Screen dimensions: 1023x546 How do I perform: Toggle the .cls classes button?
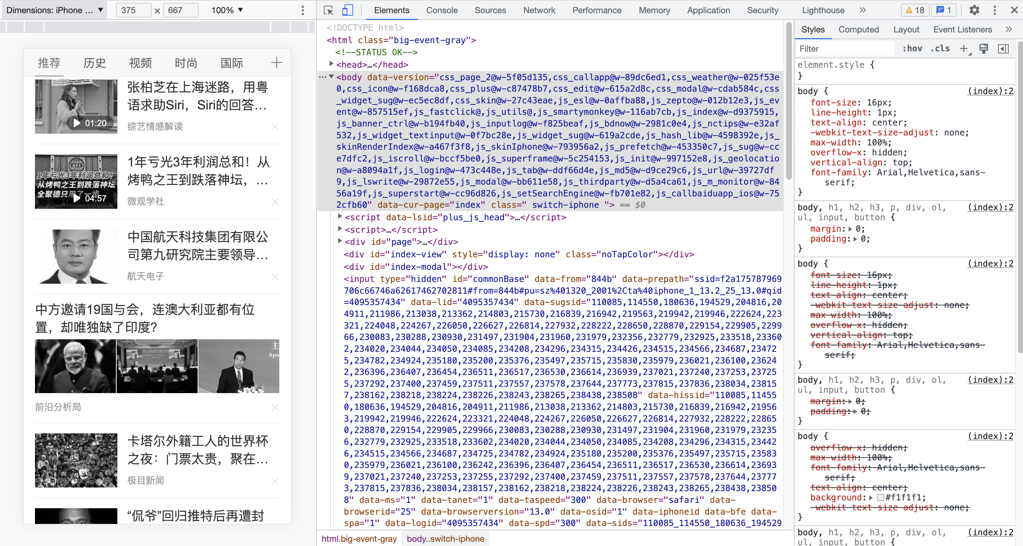coord(940,48)
